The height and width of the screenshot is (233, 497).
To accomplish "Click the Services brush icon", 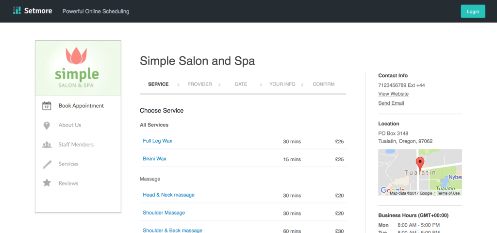I will coord(47,164).
